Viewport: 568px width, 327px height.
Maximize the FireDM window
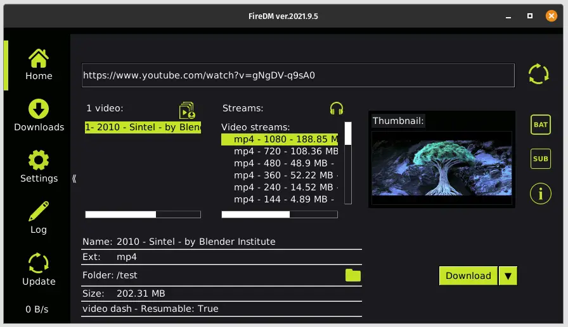529,16
